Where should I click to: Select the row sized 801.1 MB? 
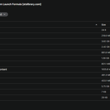tap(55, 64)
